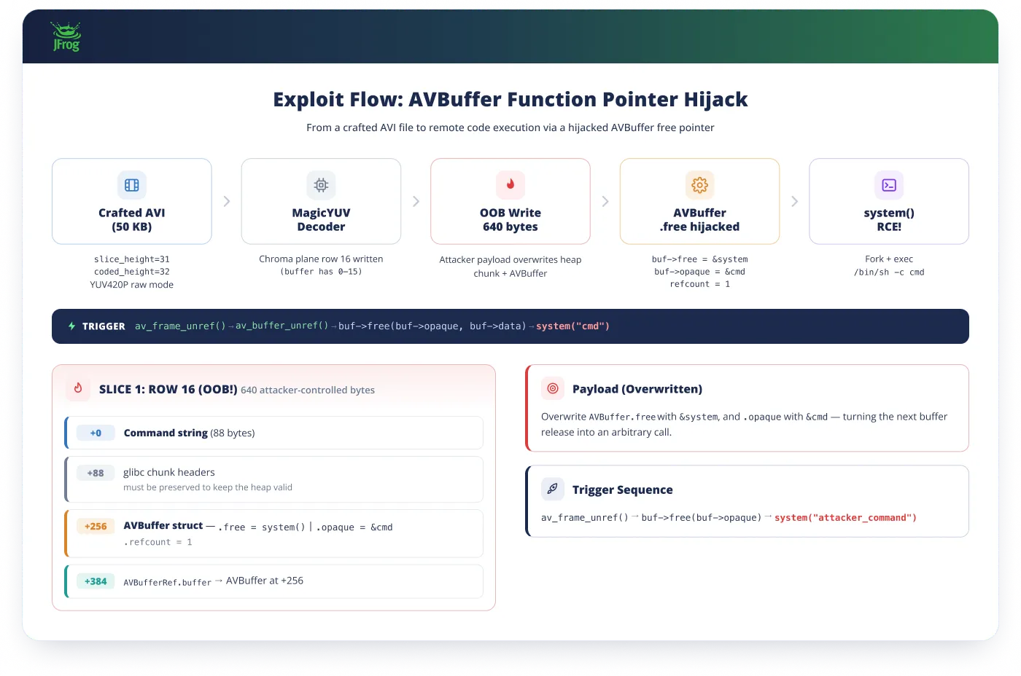Click the +0 offset badge
The width and height of the screenshot is (1021, 676).
point(96,433)
